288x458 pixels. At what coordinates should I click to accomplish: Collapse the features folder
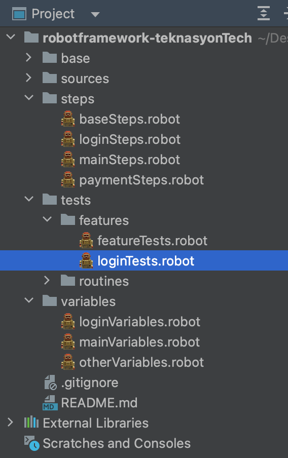click(47, 219)
